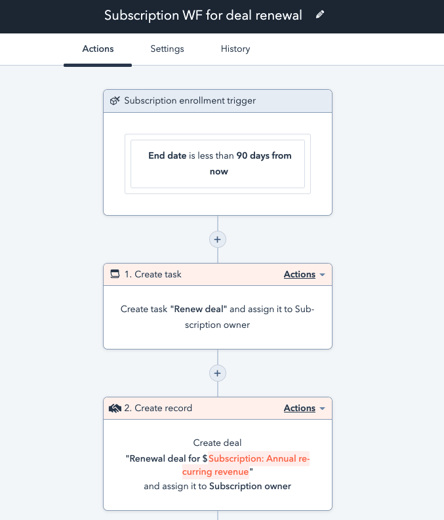
Task: Expand Actions dropdown on Create record card
Action: click(x=304, y=409)
